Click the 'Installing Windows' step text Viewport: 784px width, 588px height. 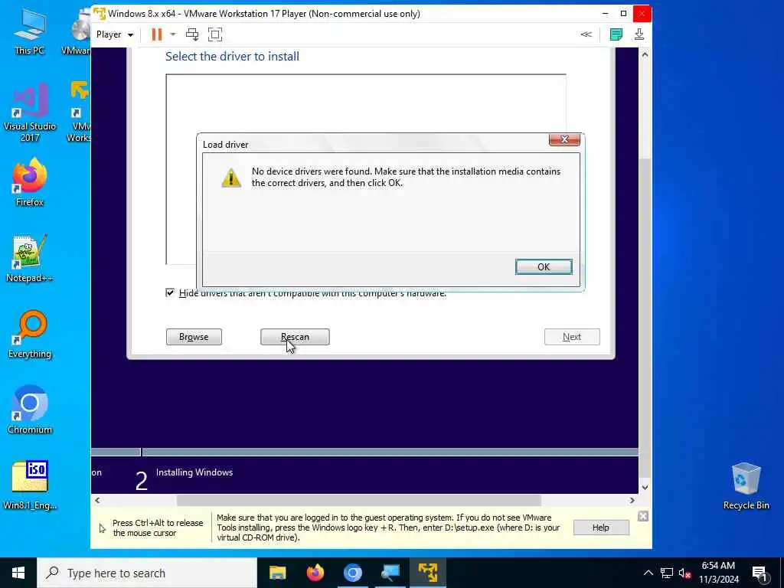[x=194, y=472]
